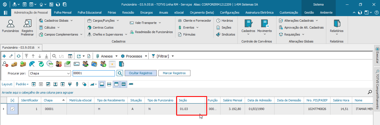
Task: Close the Funcionário - 03.9.0516 document tab
Action: pyautogui.click(x=39, y=47)
